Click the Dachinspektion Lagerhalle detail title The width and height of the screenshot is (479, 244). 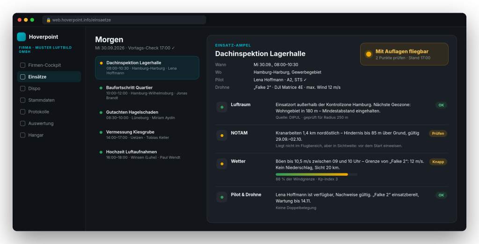tap(260, 54)
